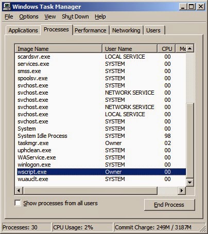Switch to the Applications tab
The height and width of the screenshot is (234, 208).
tap(23, 30)
